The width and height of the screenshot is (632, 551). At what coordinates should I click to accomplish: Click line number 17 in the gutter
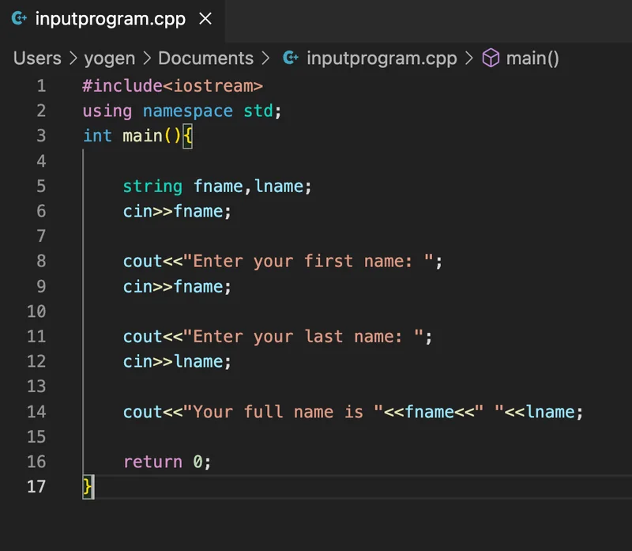click(x=36, y=486)
